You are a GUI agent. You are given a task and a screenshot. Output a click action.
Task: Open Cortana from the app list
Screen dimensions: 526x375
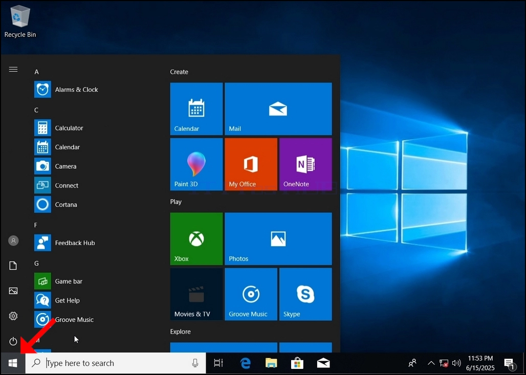[66, 204]
